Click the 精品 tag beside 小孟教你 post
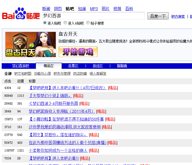This screenshot has width=192, height=165. pyautogui.click(x=94, y=150)
